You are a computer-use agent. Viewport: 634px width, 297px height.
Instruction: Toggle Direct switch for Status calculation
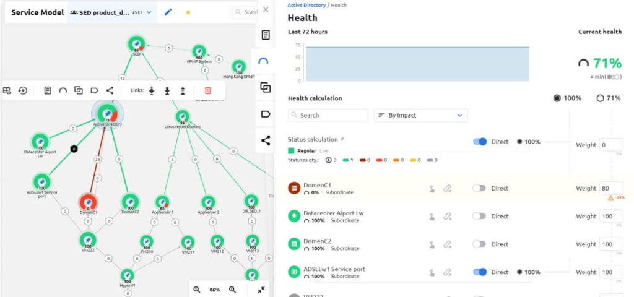[480, 142]
